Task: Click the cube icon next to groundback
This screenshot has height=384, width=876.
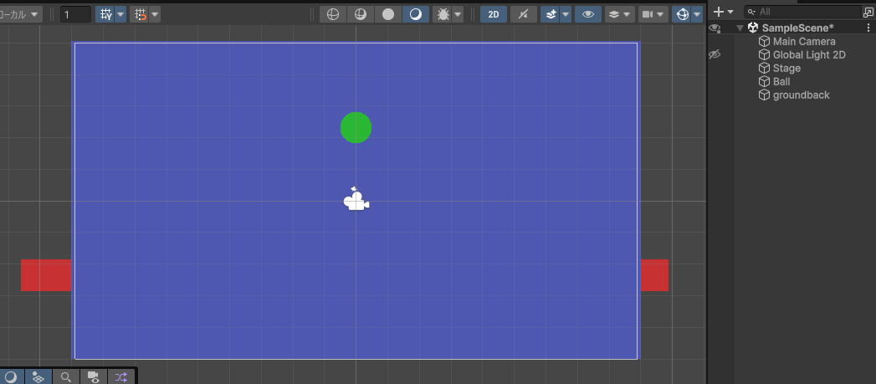Action: click(x=764, y=95)
